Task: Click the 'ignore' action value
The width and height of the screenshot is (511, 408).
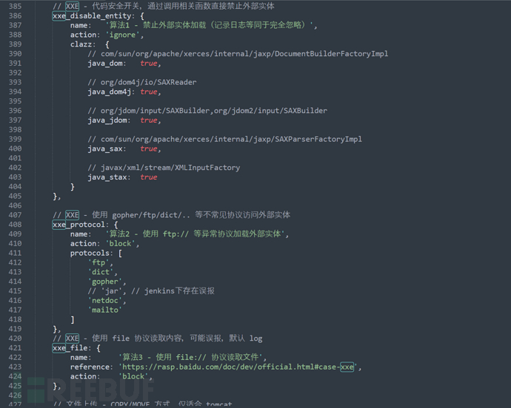Action: (x=122, y=35)
